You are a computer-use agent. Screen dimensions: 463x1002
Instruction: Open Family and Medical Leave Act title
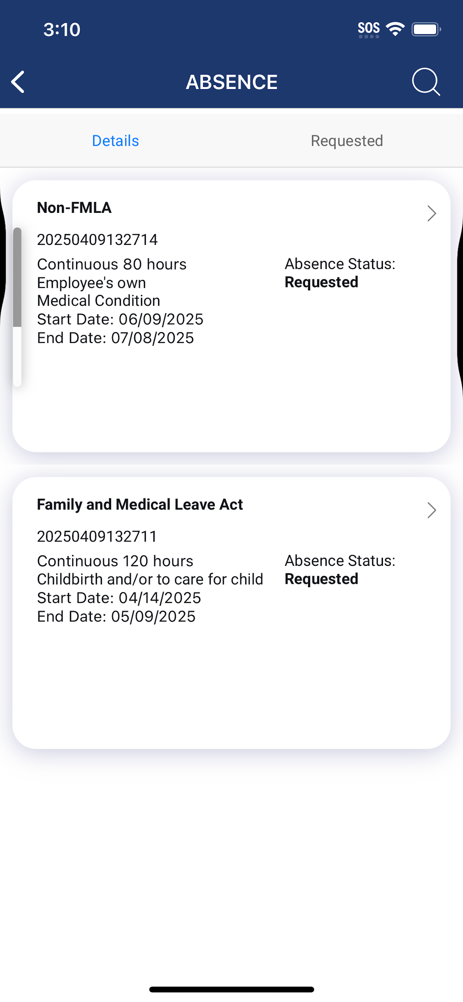140,504
